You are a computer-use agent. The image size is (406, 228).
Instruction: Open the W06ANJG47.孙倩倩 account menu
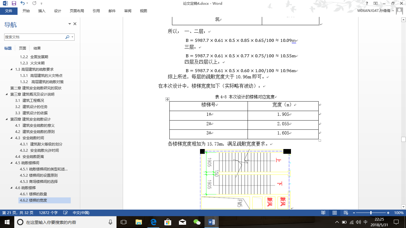coord(376,11)
